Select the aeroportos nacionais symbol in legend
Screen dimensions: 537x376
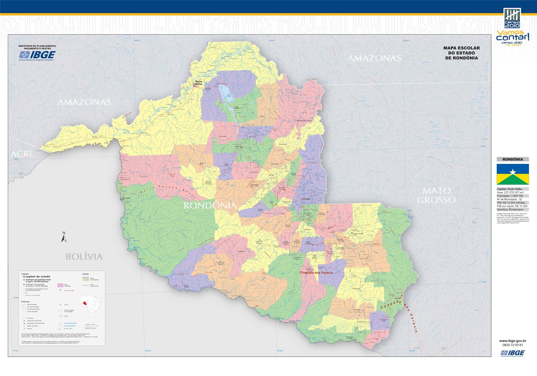click(x=25, y=321)
